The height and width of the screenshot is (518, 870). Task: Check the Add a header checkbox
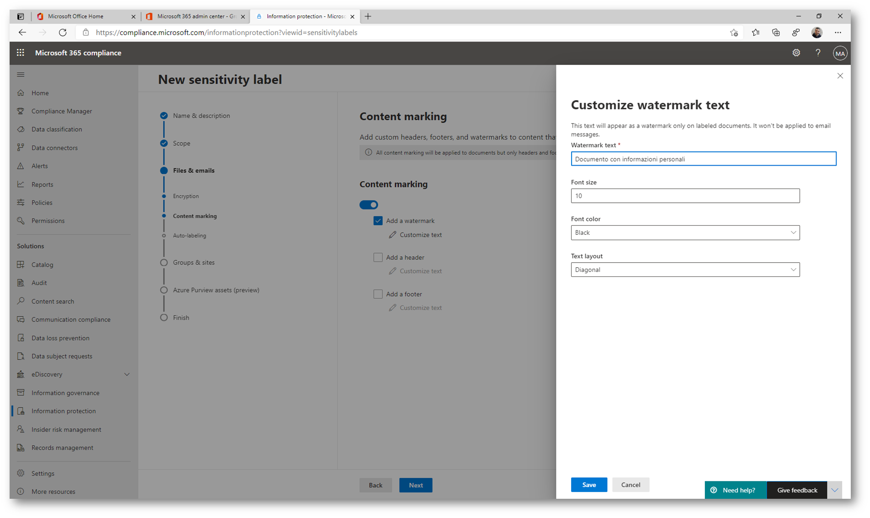pyautogui.click(x=378, y=257)
